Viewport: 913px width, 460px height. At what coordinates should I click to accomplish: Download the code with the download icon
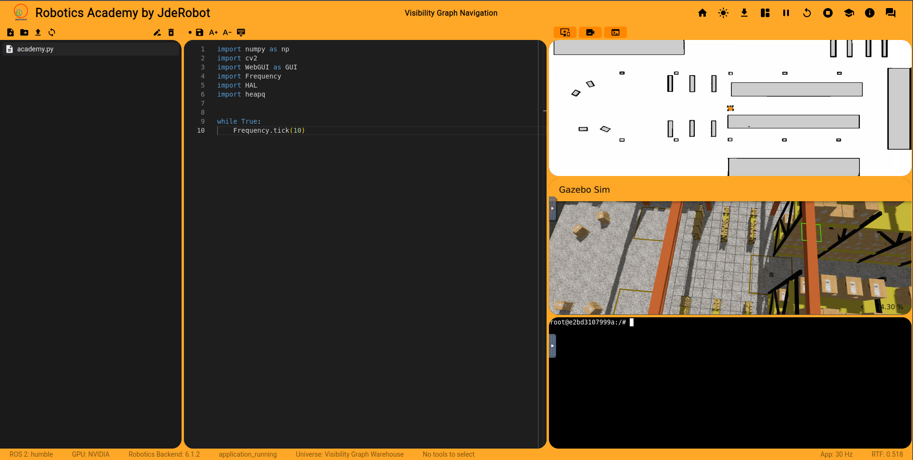pos(744,13)
